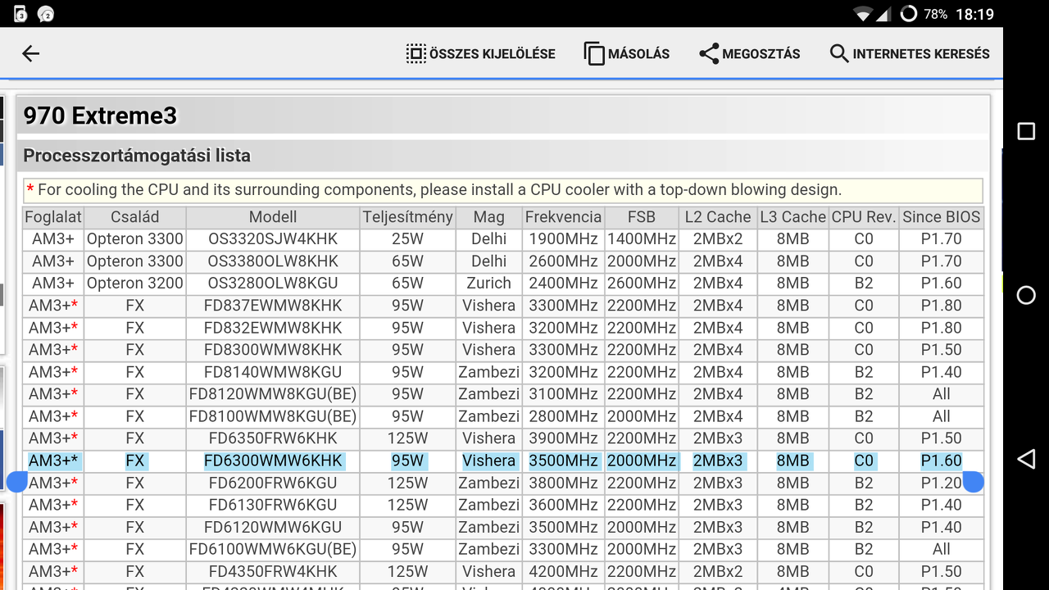Select model cell FD837EWMW8KHK
1049x590 pixels.
pyautogui.click(x=273, y=306)
